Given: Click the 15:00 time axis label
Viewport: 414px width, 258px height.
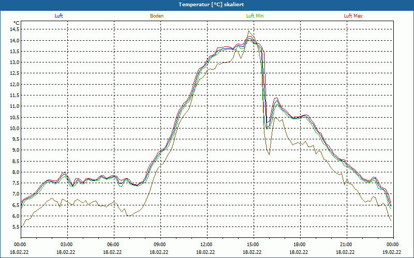Looking at the screenshot, I should (x=252, y=245).
